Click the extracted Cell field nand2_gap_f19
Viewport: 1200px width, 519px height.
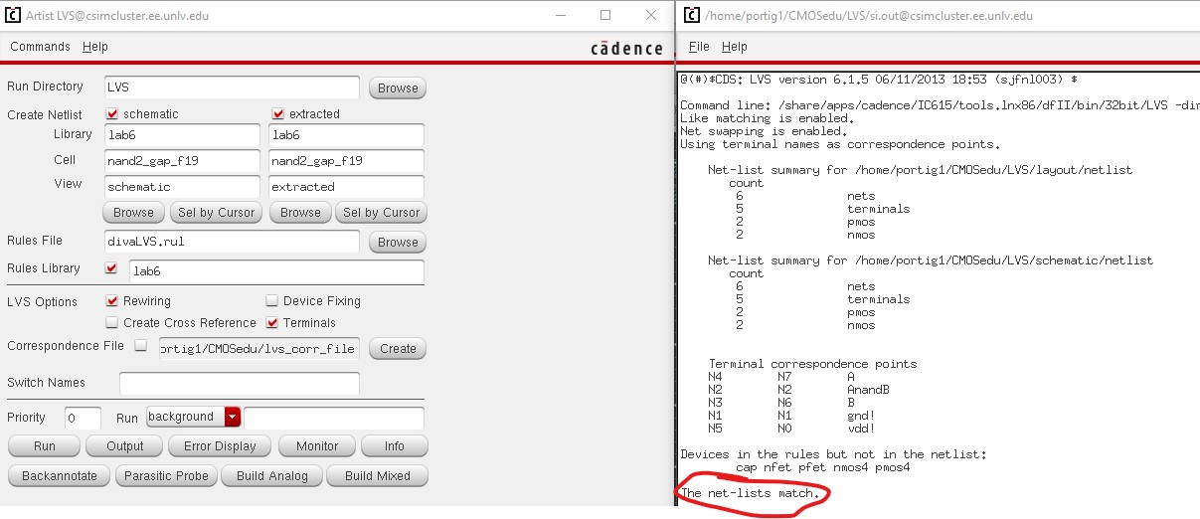[346, 160]
